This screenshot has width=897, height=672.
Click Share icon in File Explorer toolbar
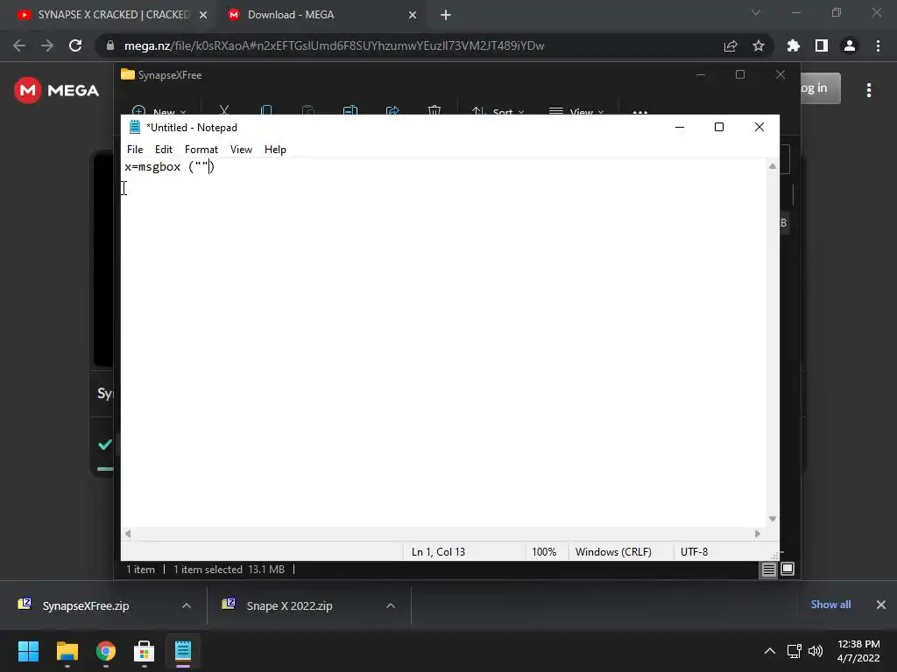pyautogui.click(x=392, y=109)
